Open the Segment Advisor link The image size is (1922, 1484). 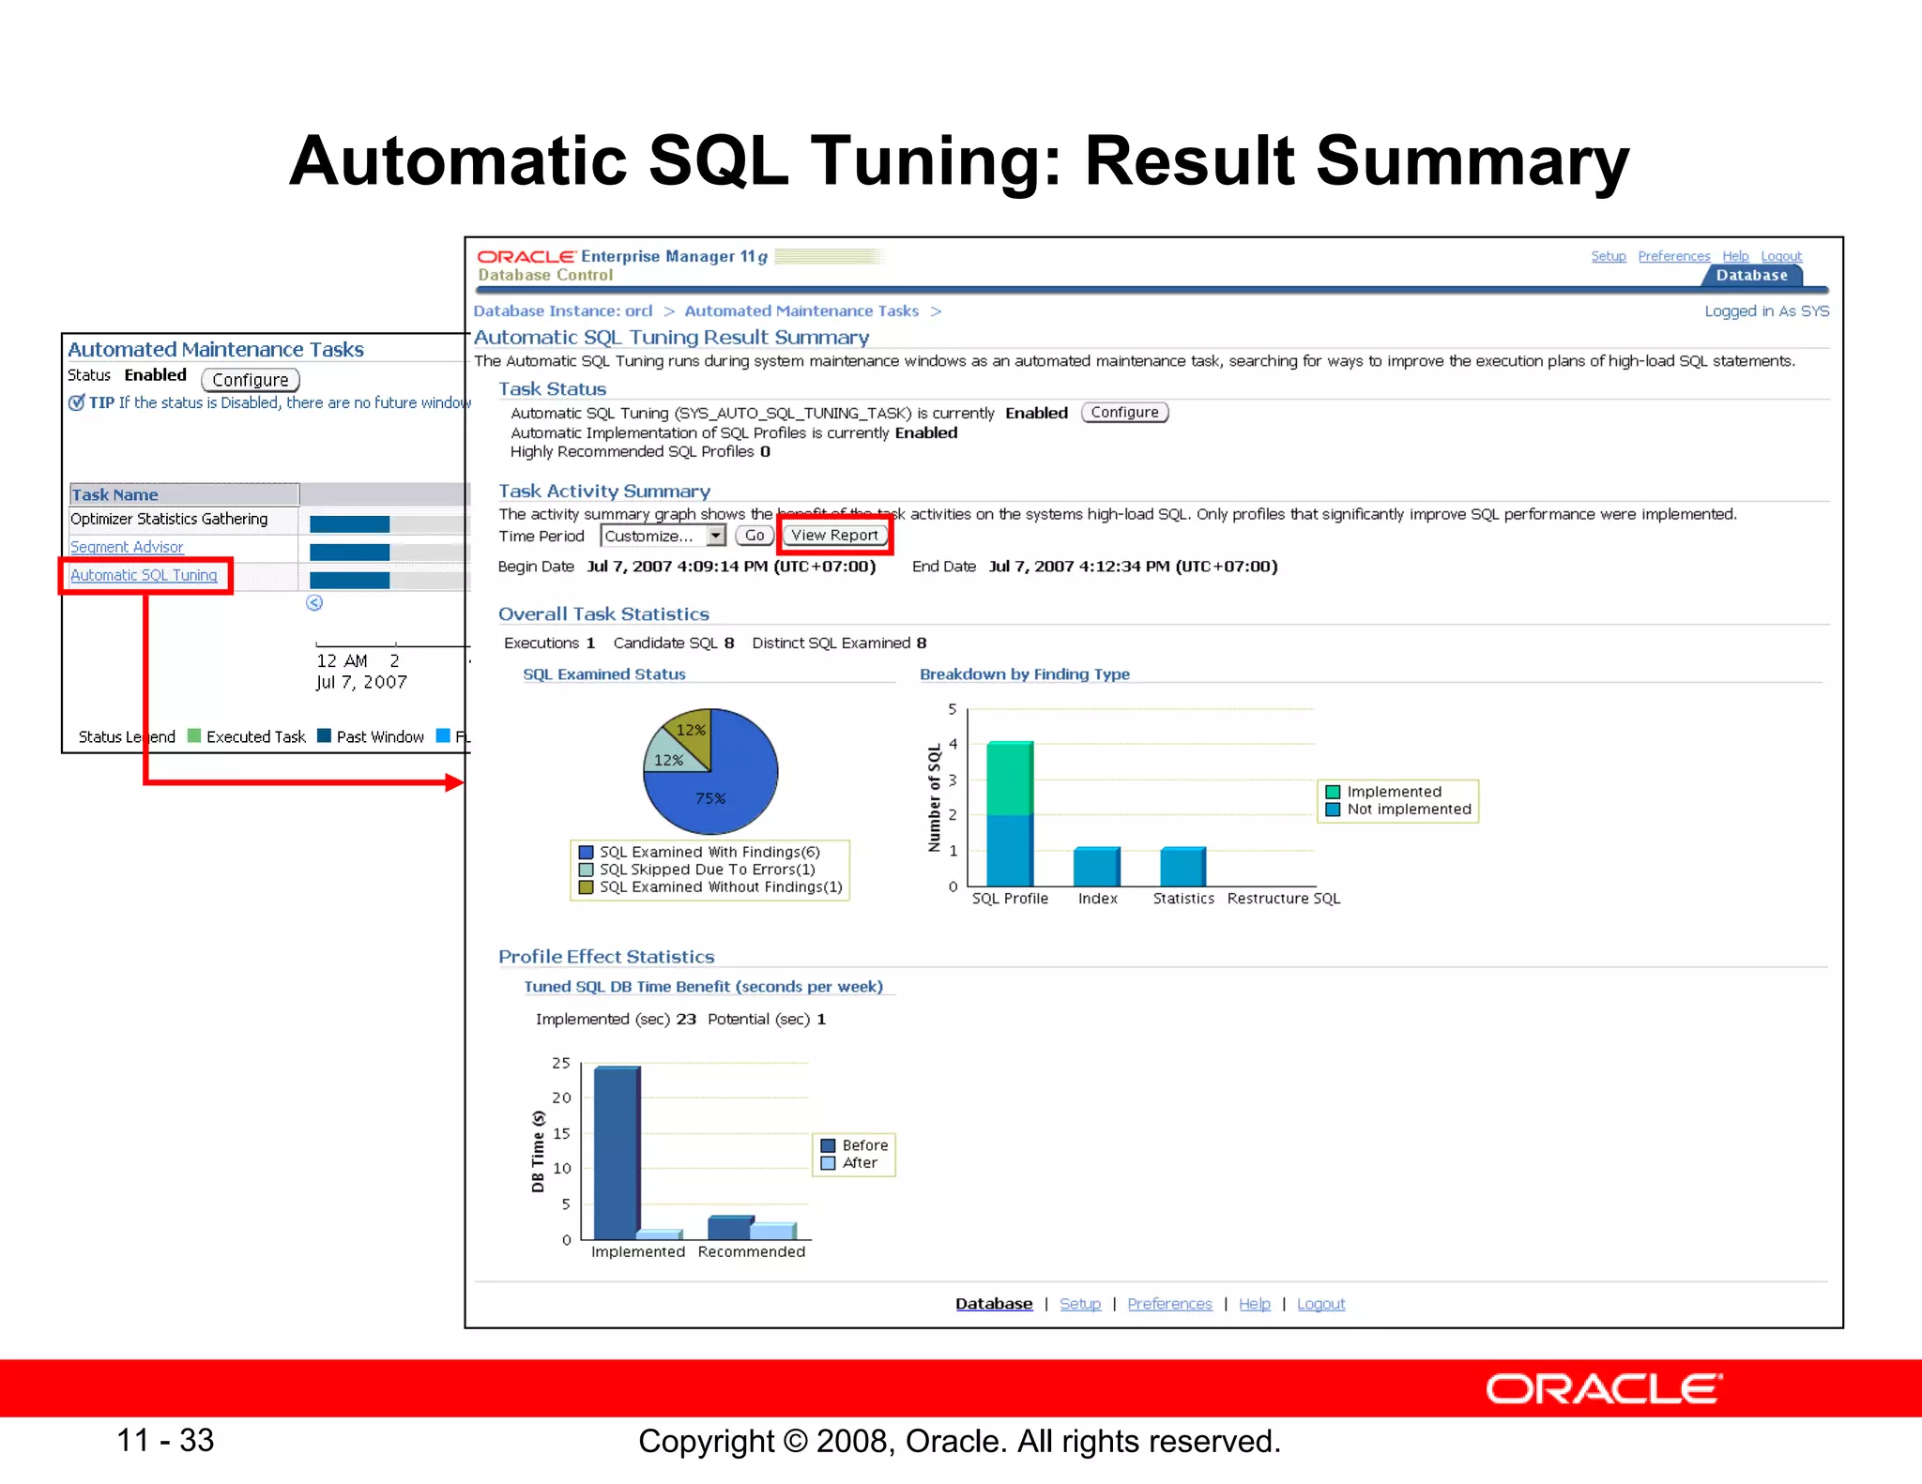(127, 547)
